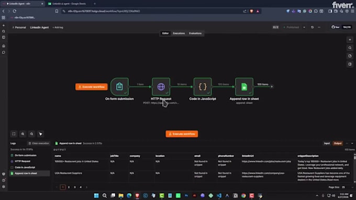Click the browser address bar URL
This screenshot has width=356, height=200.
(x=104, y=11)
